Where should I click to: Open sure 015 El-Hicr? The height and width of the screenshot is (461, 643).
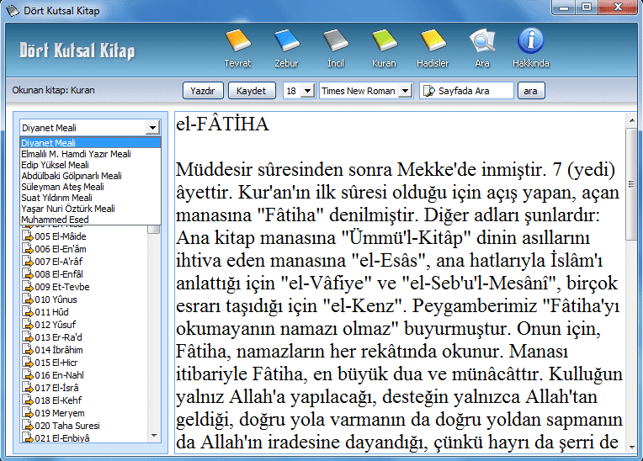pos(56,363)
